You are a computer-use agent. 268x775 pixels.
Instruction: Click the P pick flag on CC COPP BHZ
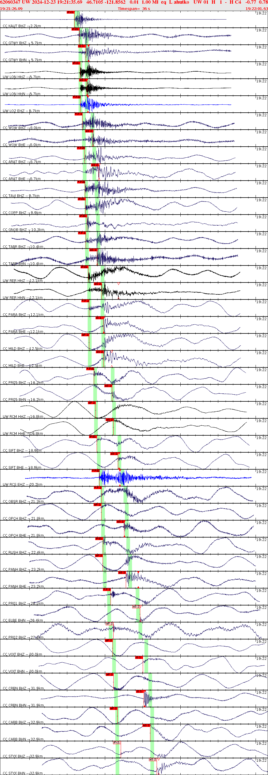point(82,199)
